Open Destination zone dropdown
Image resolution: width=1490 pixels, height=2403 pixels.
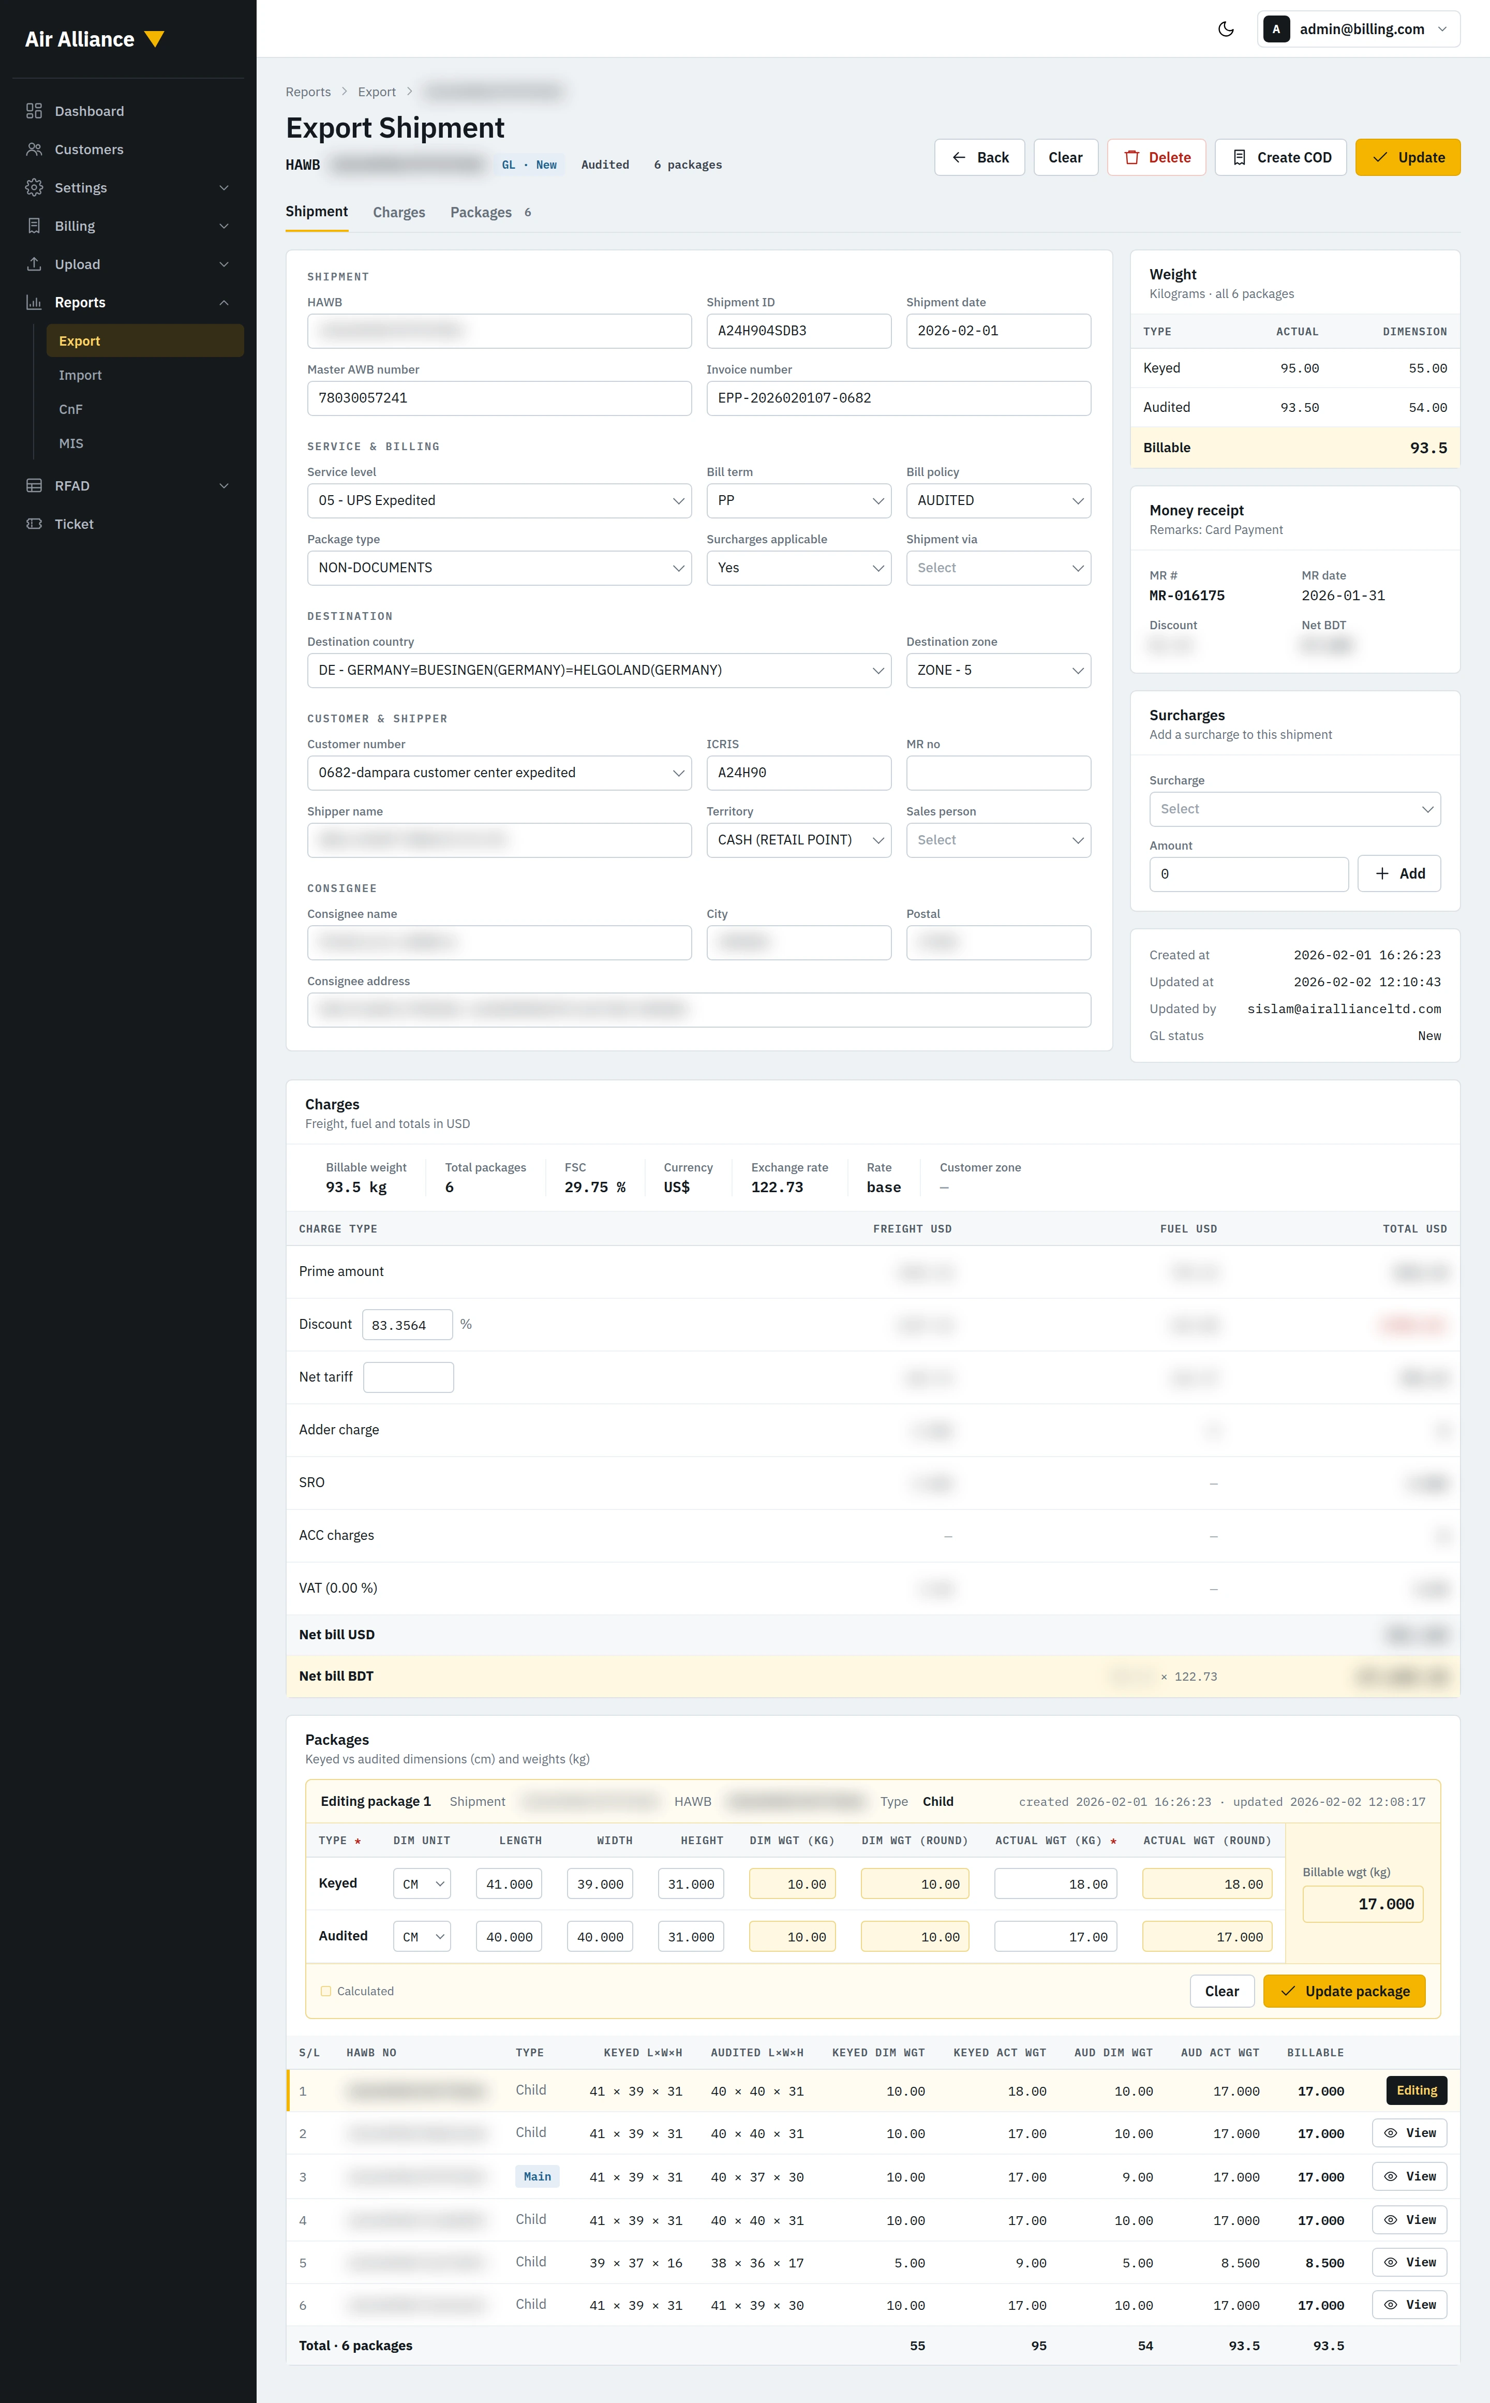pos(999,670)
